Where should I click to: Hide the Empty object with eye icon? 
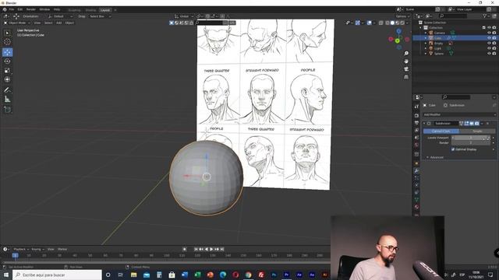point(489,44)
